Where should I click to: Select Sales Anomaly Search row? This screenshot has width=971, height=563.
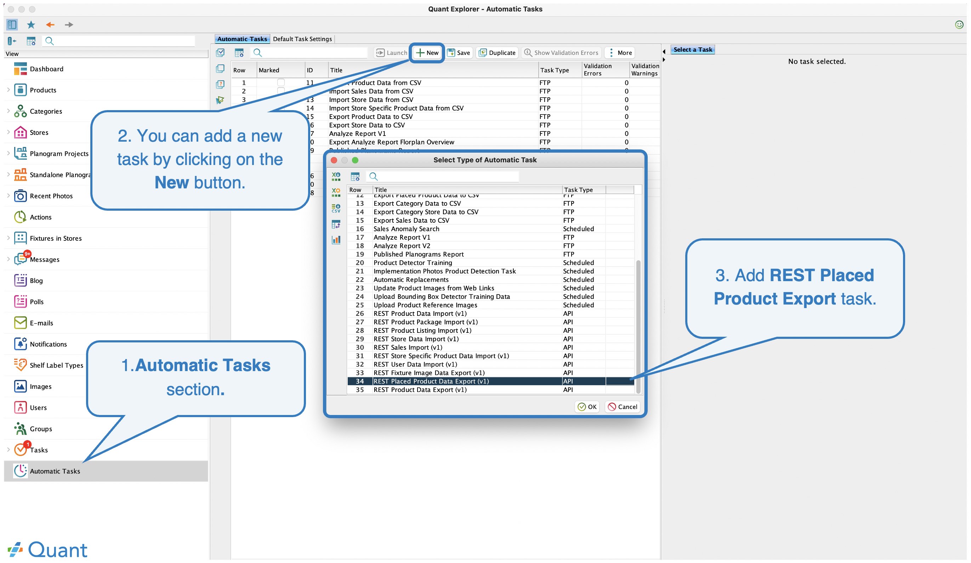point(490,229)
